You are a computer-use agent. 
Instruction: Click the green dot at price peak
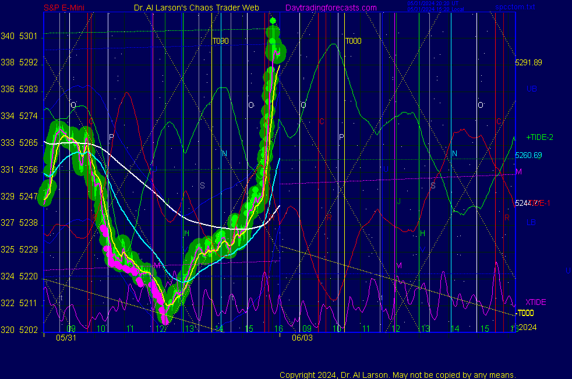tap(273, 22)
